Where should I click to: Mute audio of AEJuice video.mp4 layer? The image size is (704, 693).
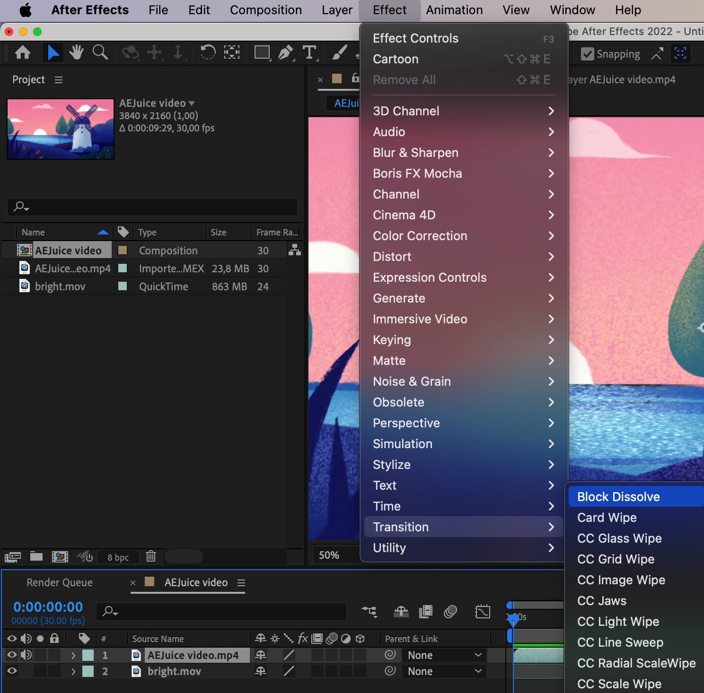tap(26, 655)
